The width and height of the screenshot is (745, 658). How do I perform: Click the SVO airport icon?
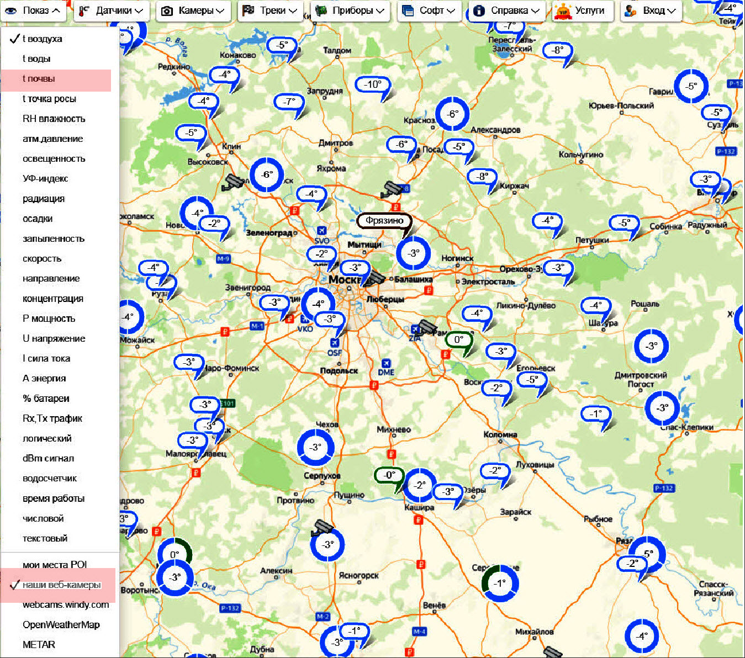click(321, 231)
